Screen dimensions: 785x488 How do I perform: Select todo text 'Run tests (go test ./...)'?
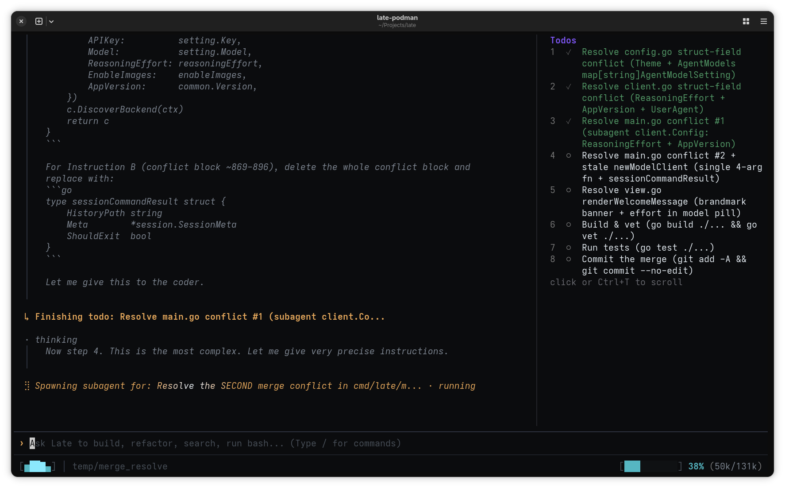tap(648, 248)
